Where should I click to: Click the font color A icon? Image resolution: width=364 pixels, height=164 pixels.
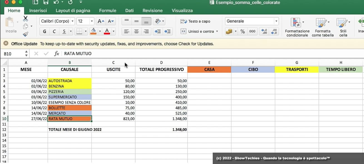[x=107, y=31]
